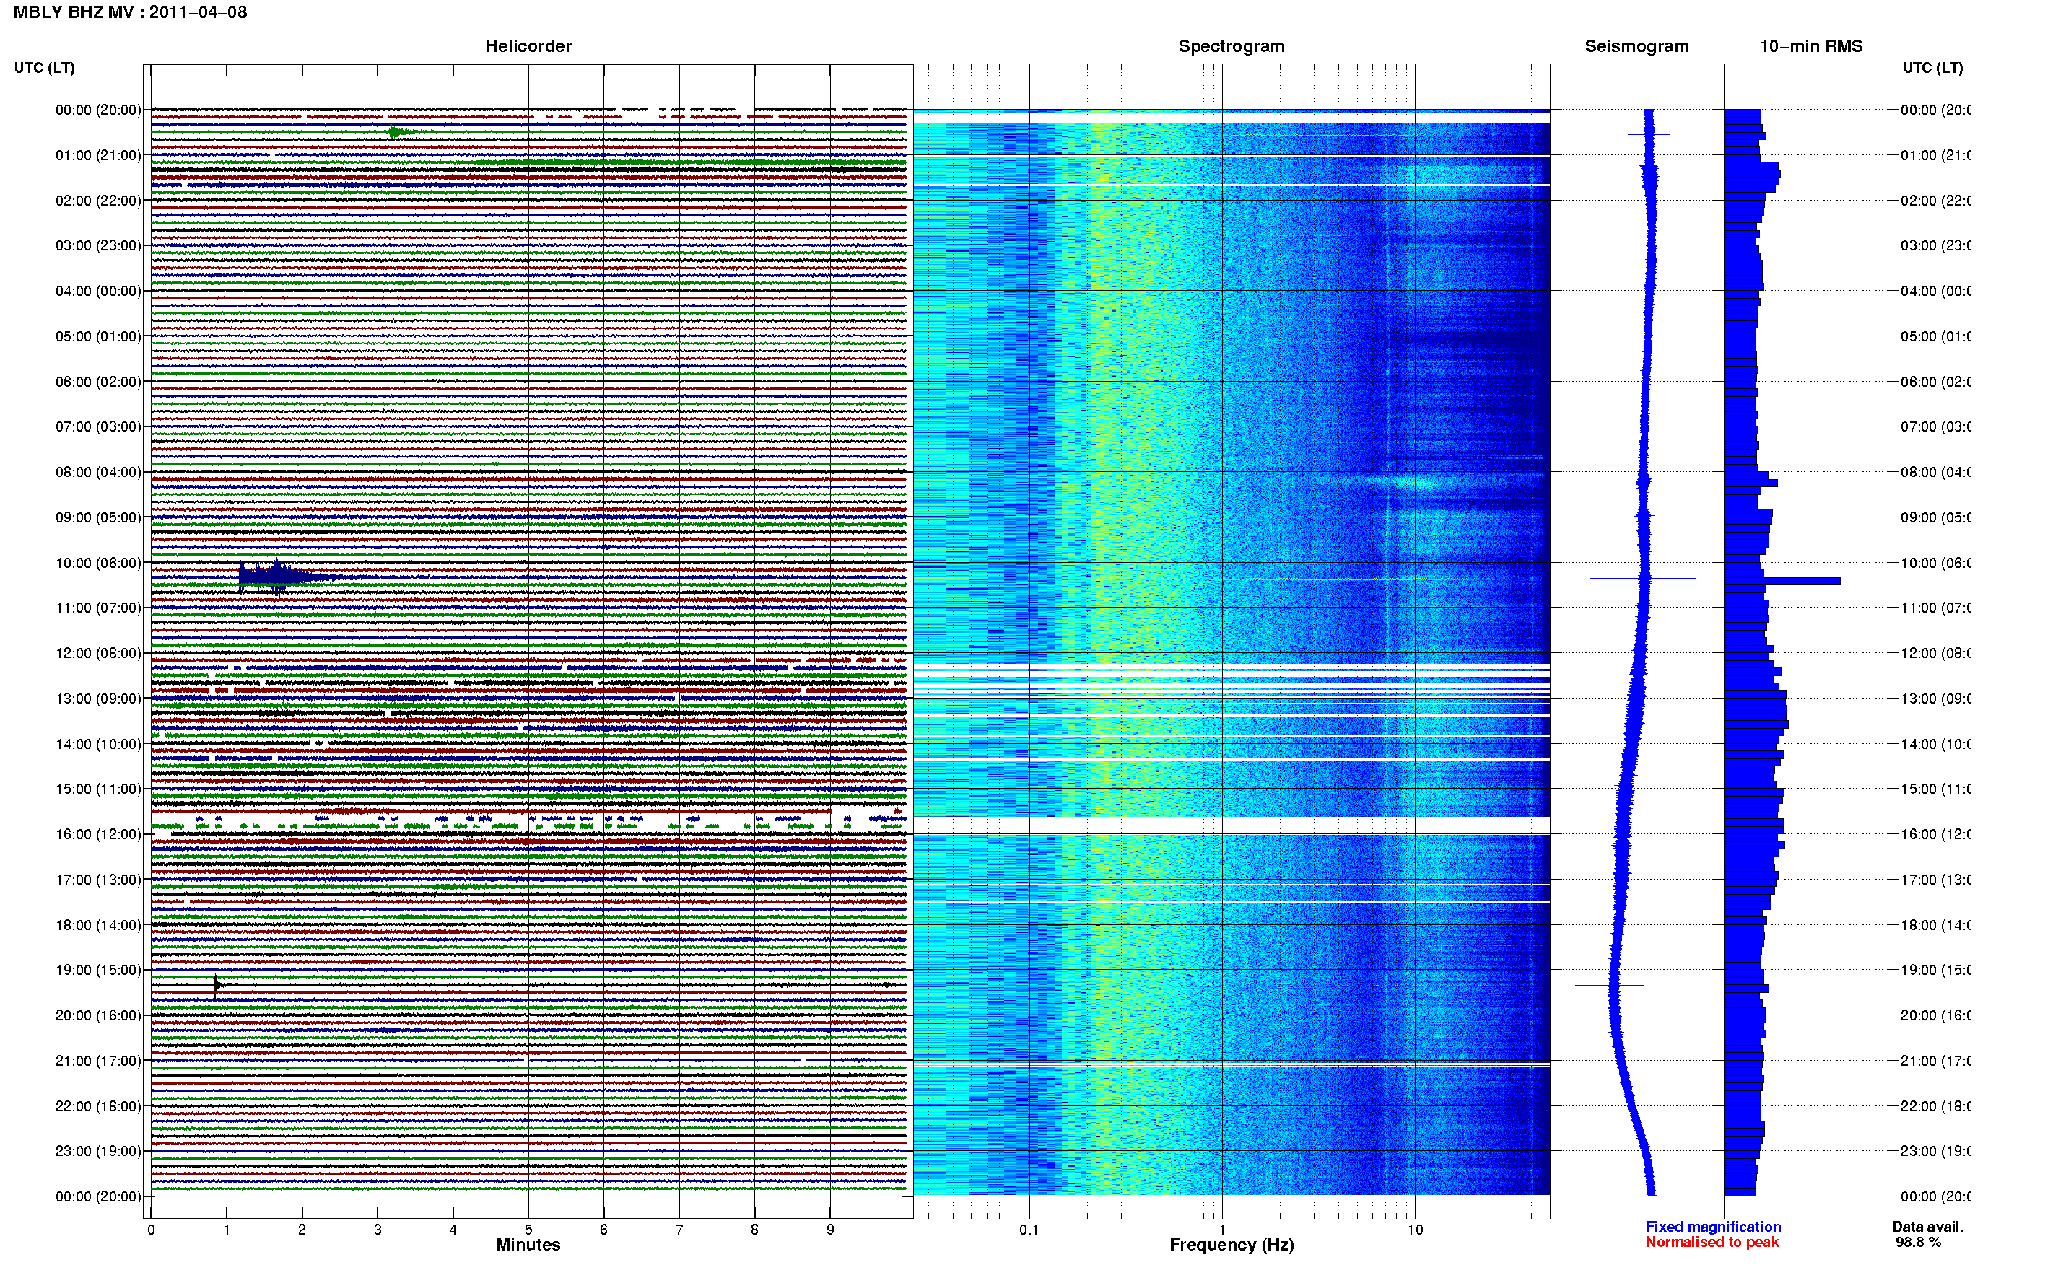Click the 19:00 (15:00) left time label
Viewport: 2053px width, 1283px height.
(98, 970)
